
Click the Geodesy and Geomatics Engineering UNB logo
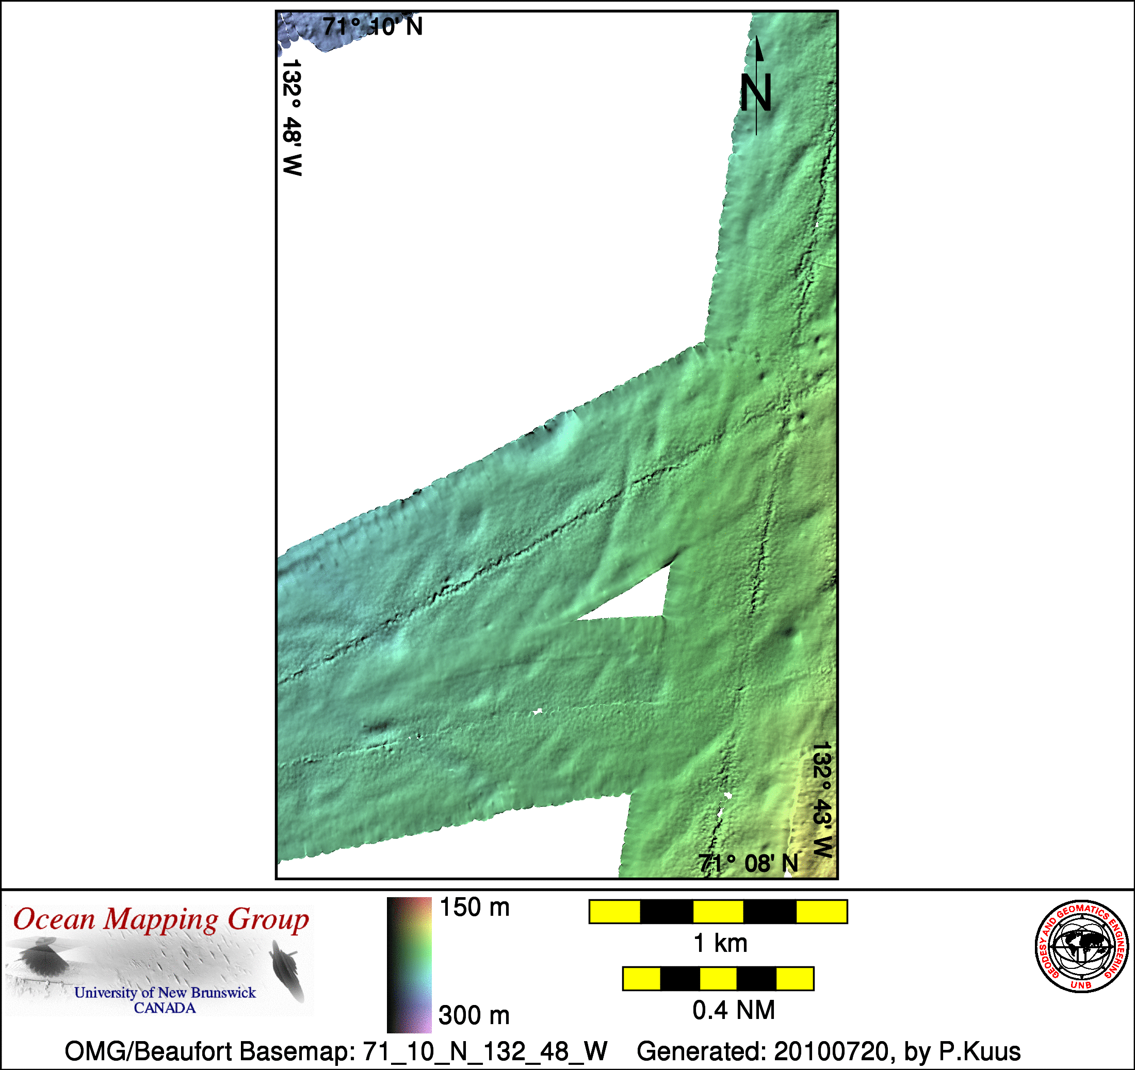pyautogui.click(x=1081, y=946)
